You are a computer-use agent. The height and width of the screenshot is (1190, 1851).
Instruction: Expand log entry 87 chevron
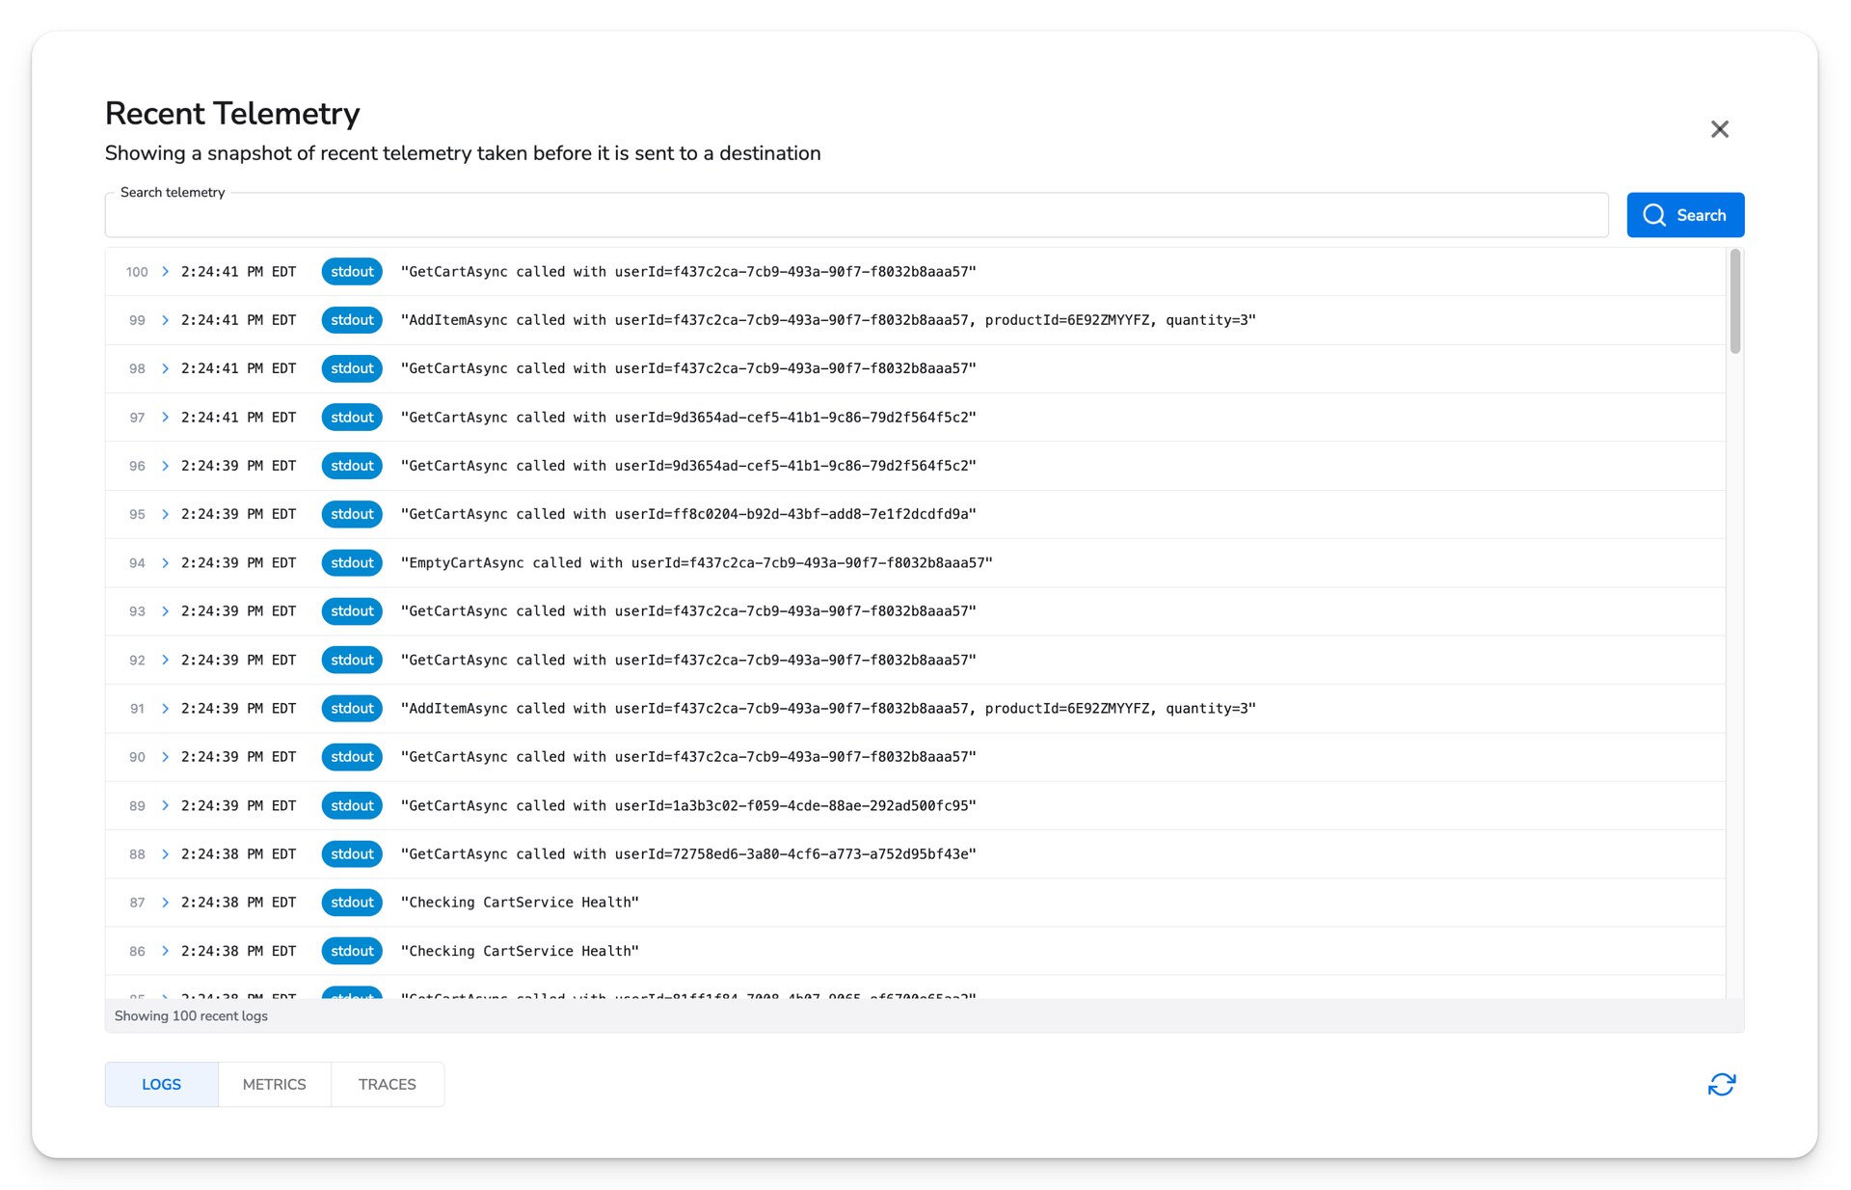pyautogui.click(x=165, y=903)
